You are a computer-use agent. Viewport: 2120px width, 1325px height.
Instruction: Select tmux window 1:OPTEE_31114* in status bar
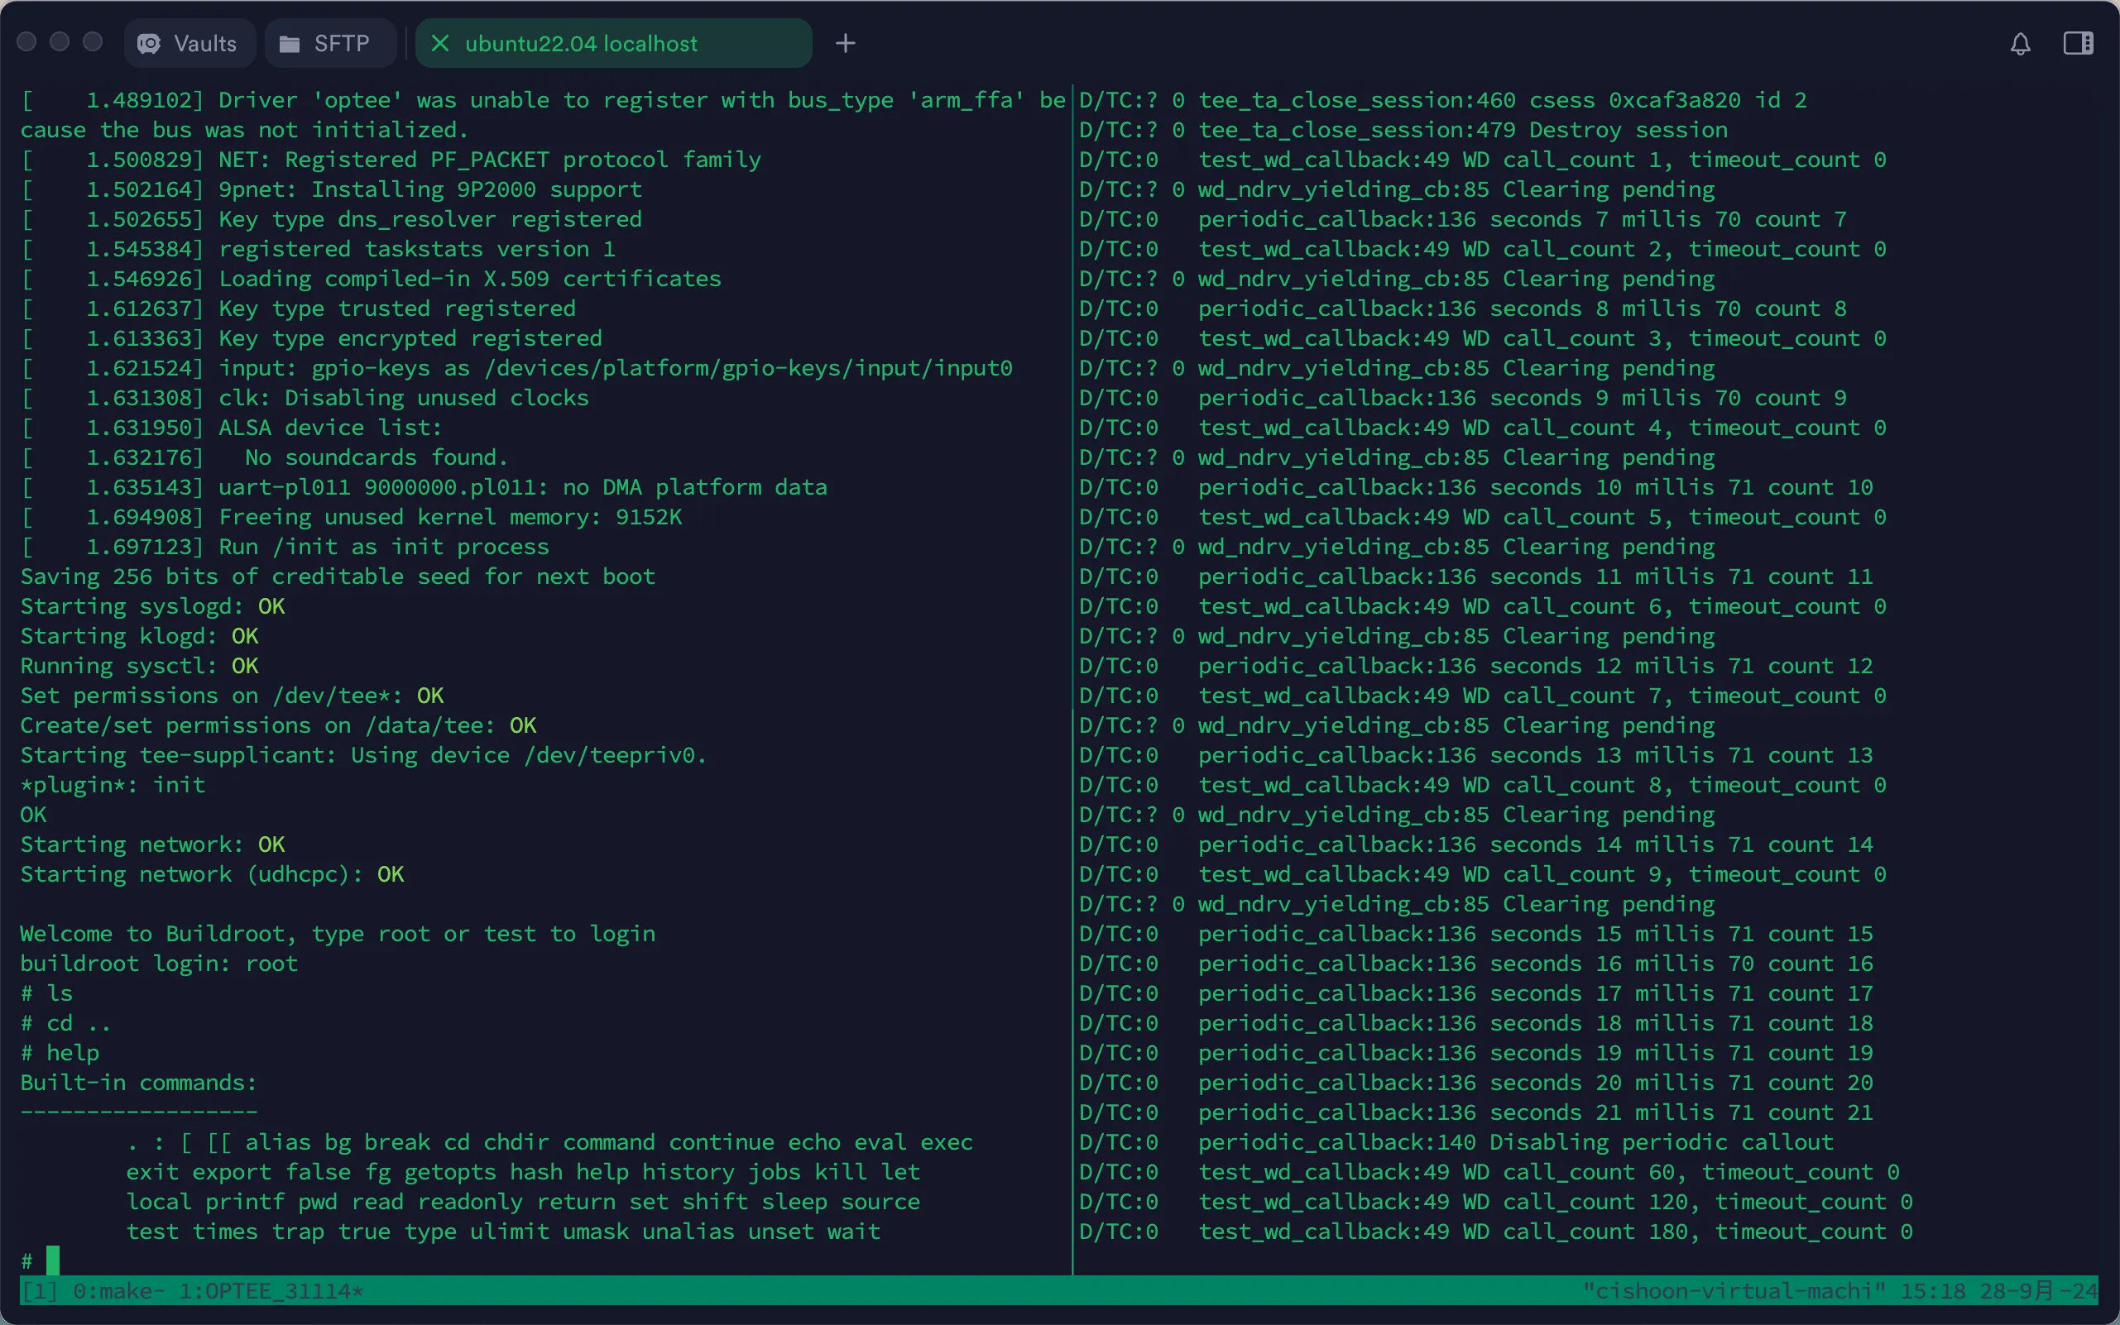click(x=270, y=1291)
